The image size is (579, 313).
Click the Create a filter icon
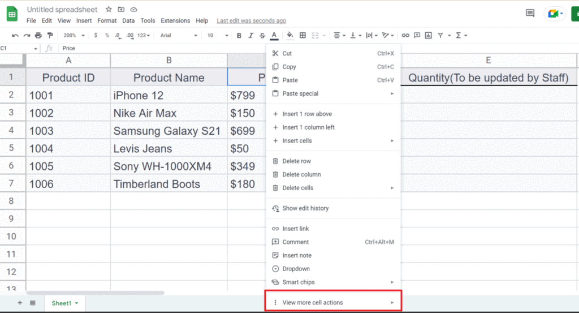(x=440, y=36)
